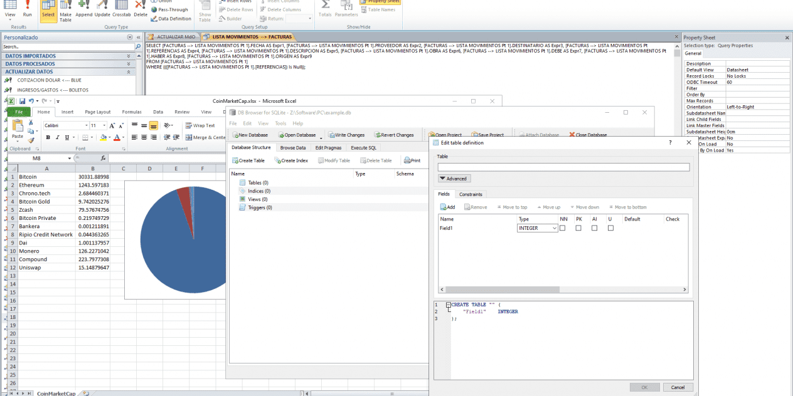Toggle Wrap Text in Excel
The width and height of the screenshot is (793, 396).
(200, 125)
